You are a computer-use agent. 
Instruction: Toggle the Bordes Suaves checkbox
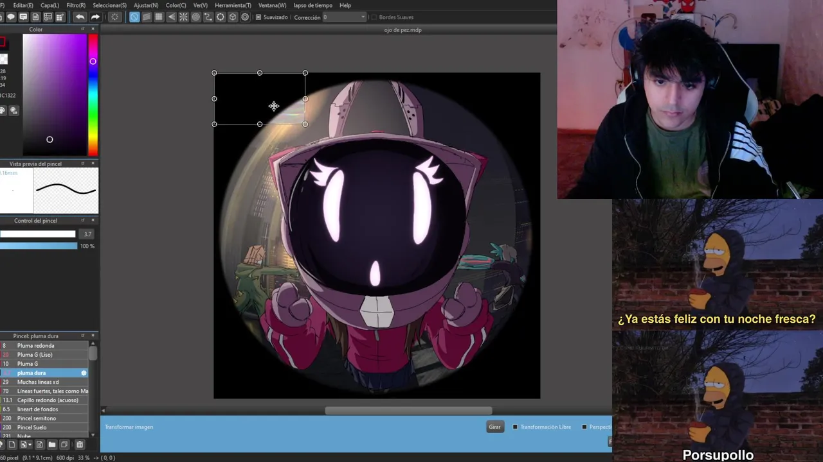pos(374,17)
